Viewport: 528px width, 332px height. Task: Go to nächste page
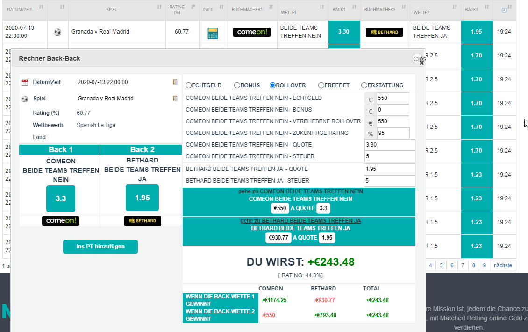point(502,265)
